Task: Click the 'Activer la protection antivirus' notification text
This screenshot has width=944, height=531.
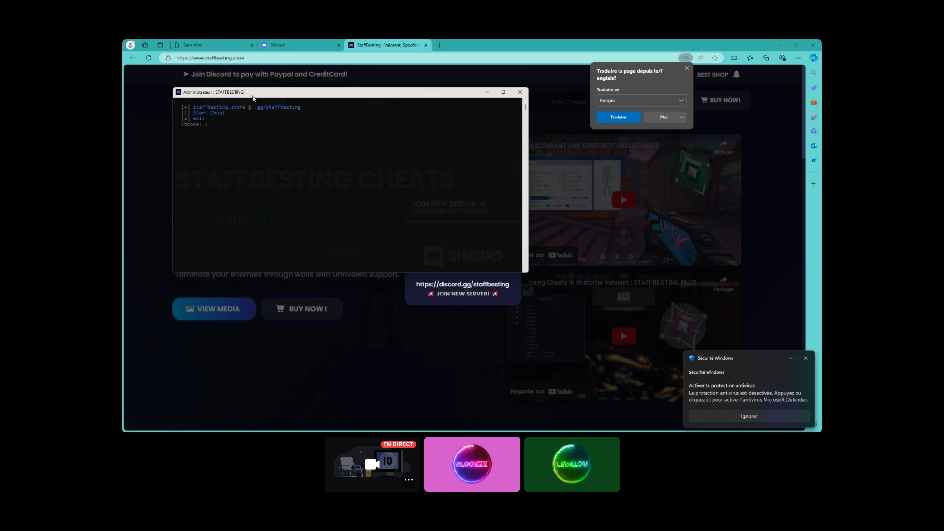Action: tap(722, 386)
